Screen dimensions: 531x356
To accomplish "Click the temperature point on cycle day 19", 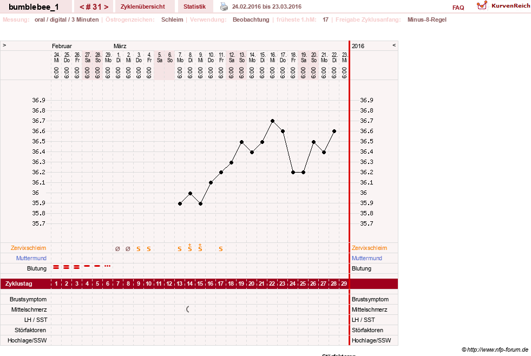I will (242, 142).
